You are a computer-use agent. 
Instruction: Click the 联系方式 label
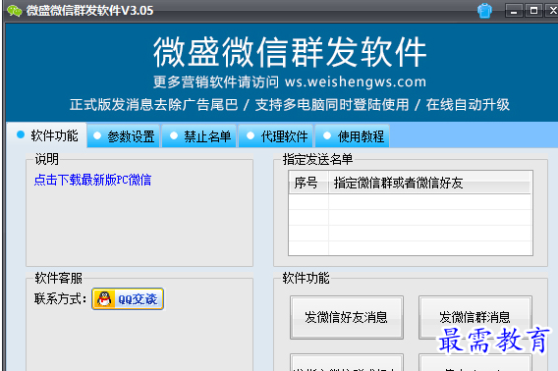point(60,298)
